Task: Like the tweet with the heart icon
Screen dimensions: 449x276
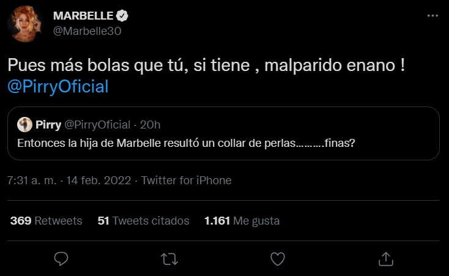Action: (278, 259)
